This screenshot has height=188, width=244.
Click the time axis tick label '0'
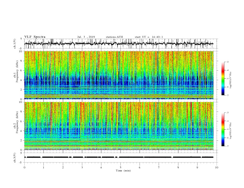[x=24, y=167]
